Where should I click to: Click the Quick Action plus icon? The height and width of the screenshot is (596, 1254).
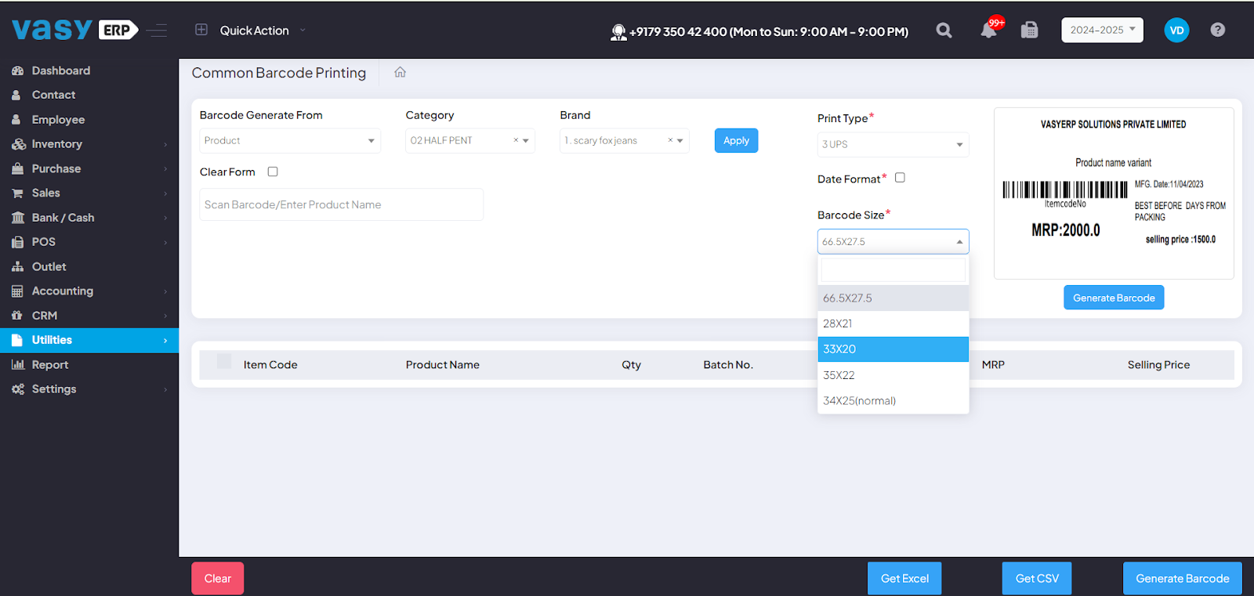pyautogui.click(x=201, y=30)
